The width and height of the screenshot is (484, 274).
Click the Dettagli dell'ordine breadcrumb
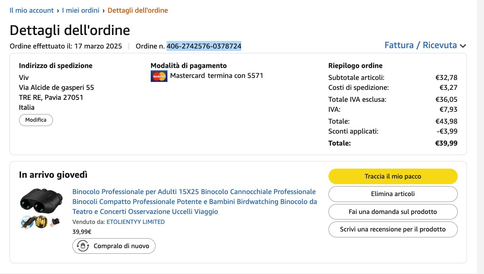(x=138, y=10)
